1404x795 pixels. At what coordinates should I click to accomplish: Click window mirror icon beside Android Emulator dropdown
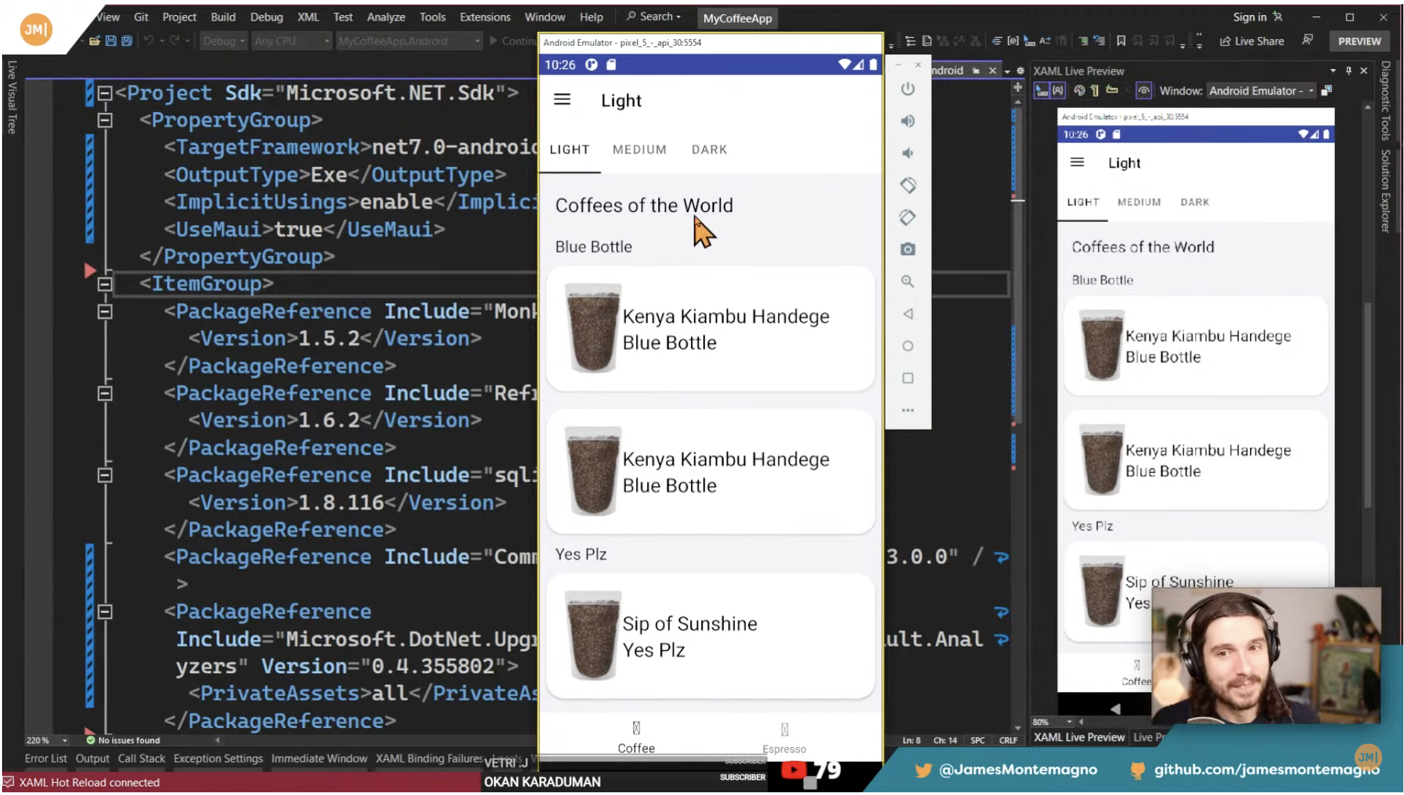[x=1326, y=90]
